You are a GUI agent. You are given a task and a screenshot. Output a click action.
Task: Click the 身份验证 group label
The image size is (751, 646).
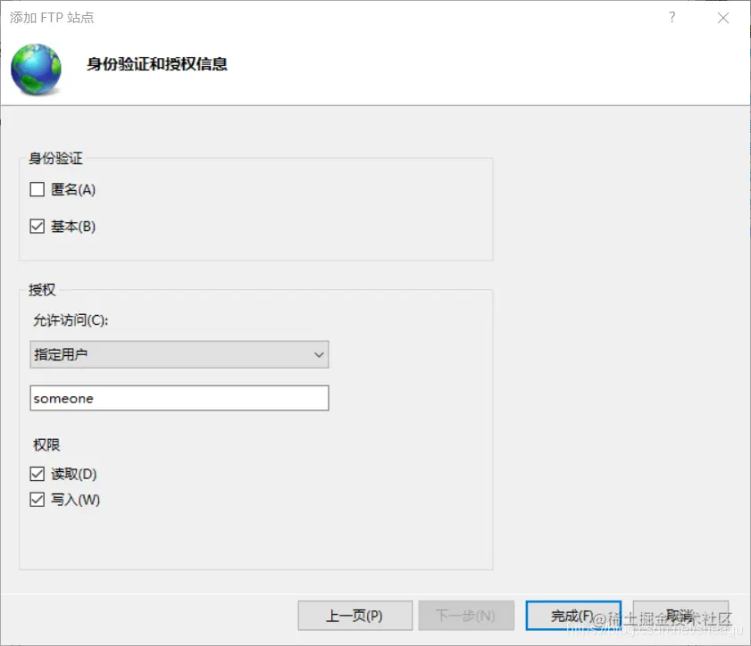(55, 159)
